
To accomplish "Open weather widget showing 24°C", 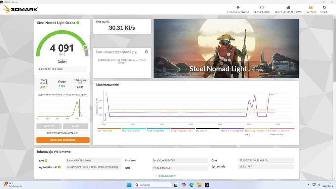I will [13, 185].
